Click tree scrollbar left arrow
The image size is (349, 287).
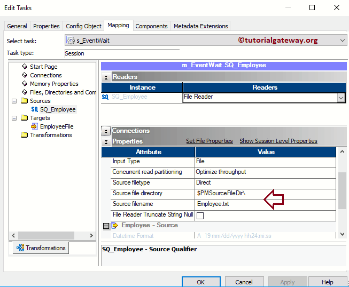(13, 235)
